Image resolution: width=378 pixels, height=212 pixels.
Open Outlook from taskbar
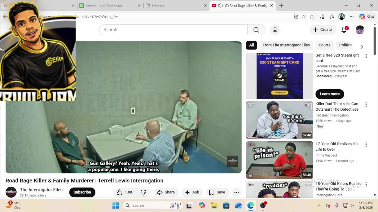tap(238, 206)
